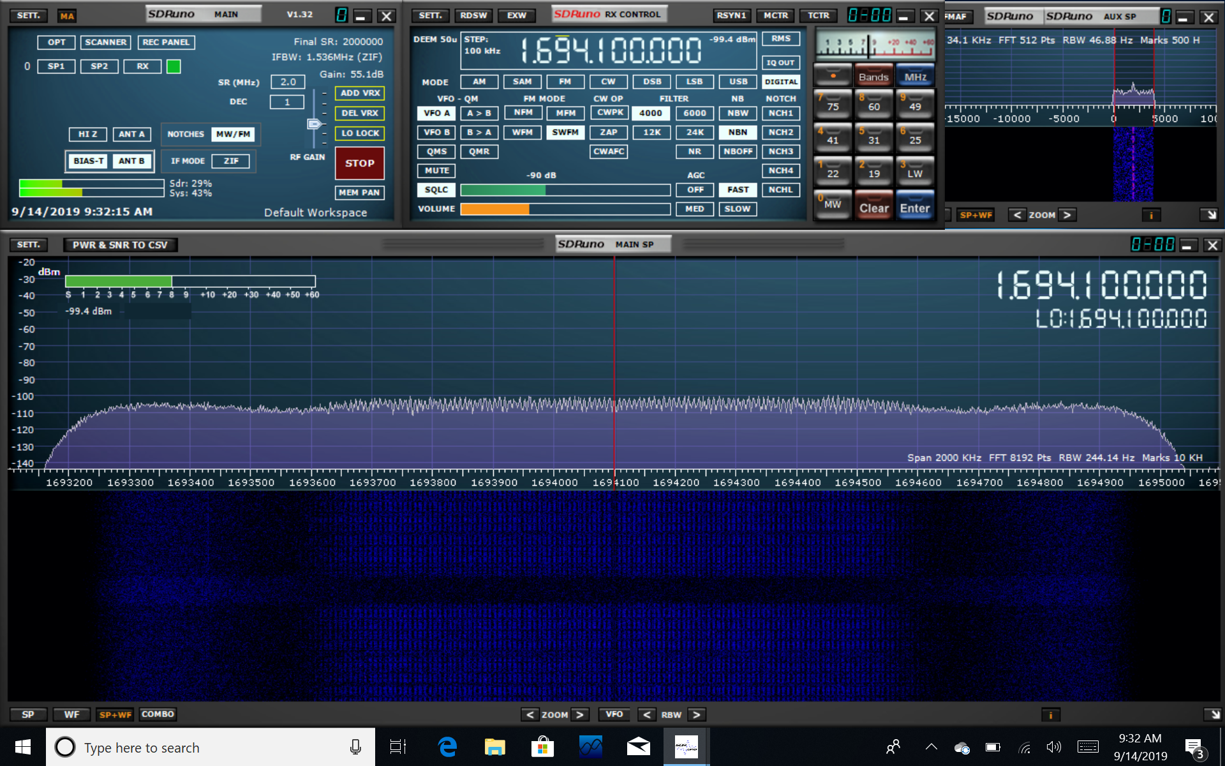Click Aux SP zoom-out arrow
This screenshot has width=1225, height=766.
pyautogui.click(x=1017, y=215)
